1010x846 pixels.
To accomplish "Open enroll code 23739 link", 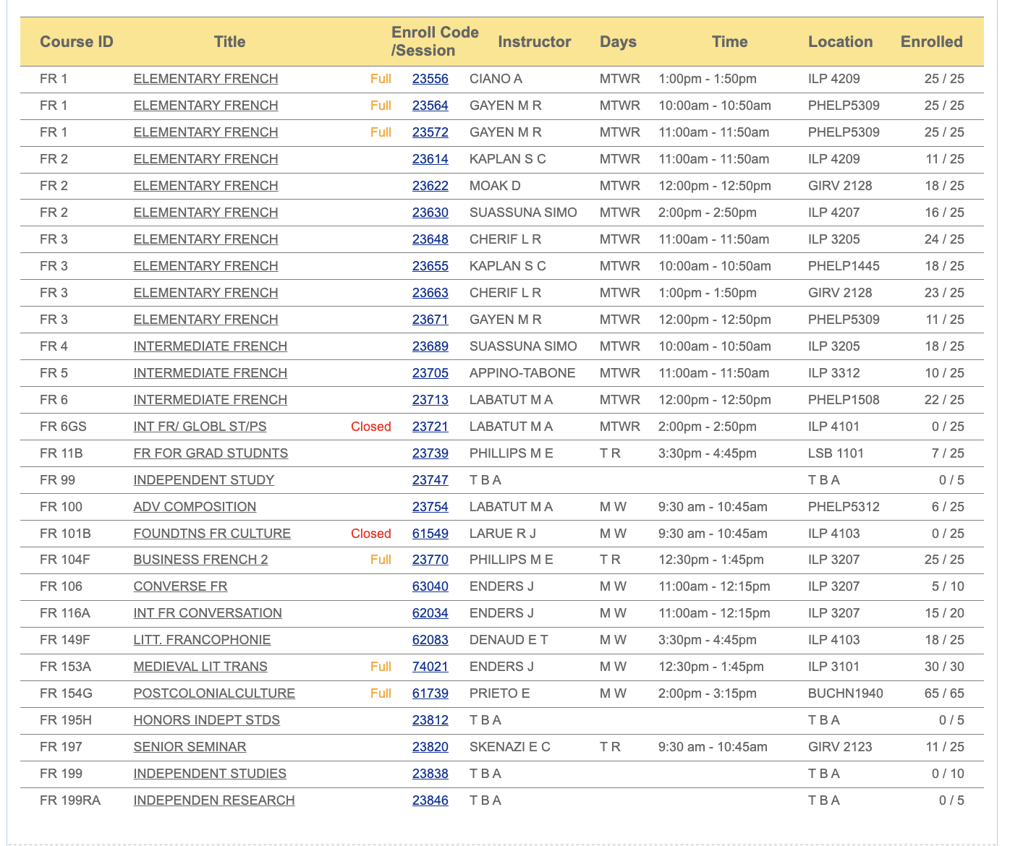I will [x=430, y=453].
